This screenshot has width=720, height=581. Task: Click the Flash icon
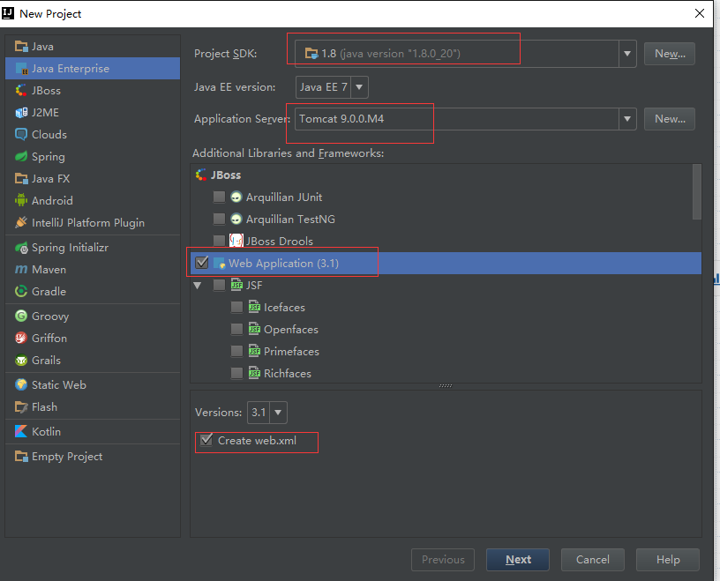pos(21,406)
